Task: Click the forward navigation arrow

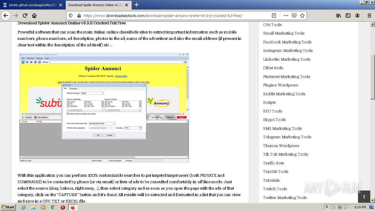Action: click(x=16, y=16)
